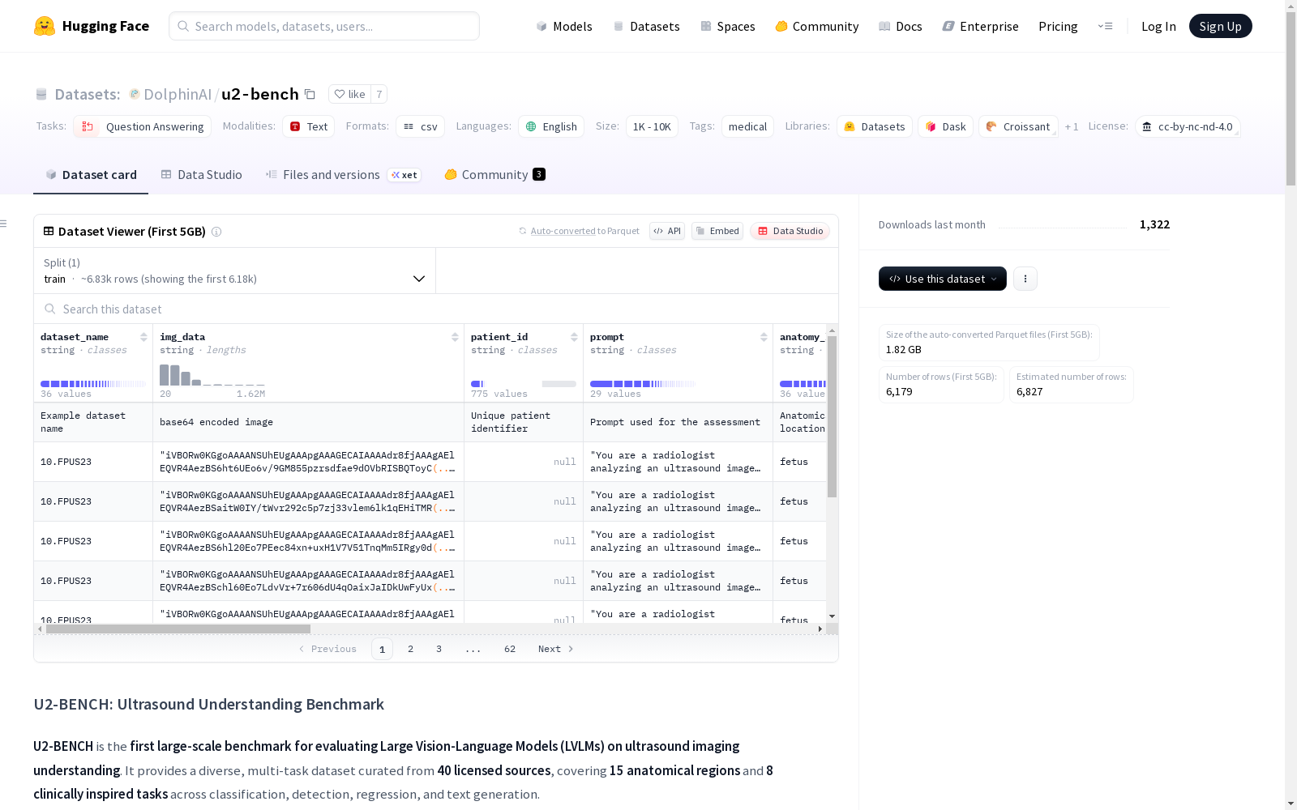Click the Datasets library tag
The width and height of the screenshot is (1297, 810).
[875, 126]
